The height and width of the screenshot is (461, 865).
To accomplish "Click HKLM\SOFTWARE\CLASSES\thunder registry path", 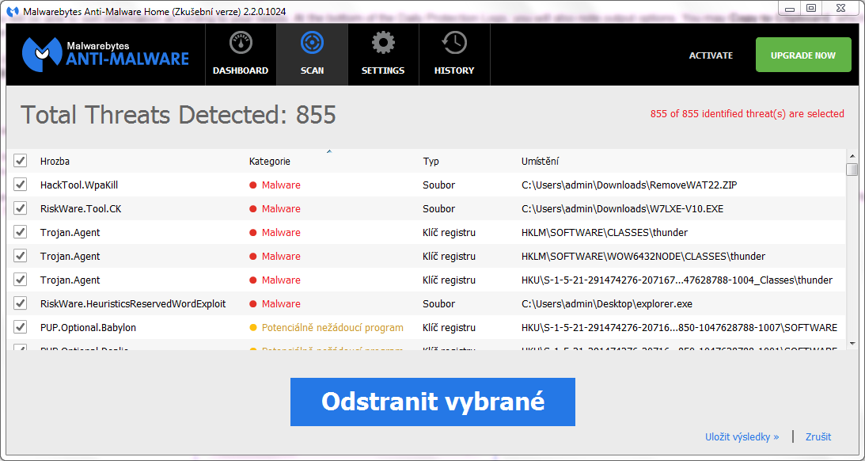I will click(605, 232).
